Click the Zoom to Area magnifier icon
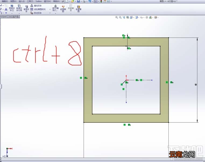Viewport: 205px width, 162px height. (x=120, y=17)
